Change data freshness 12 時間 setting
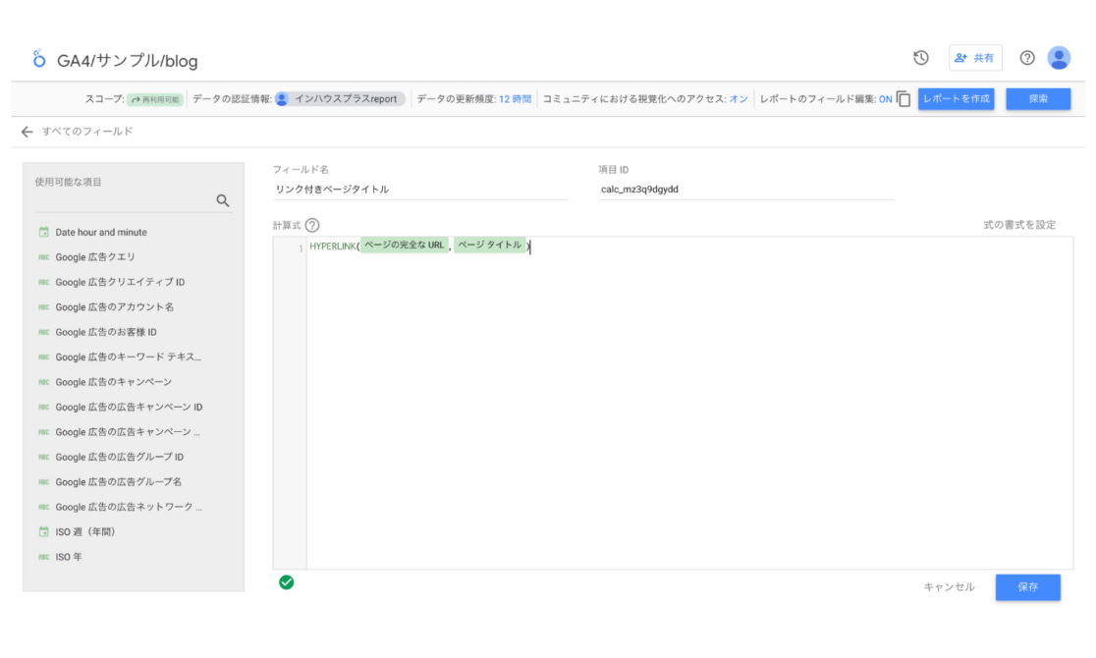Screen dimensions: 1096x658 tap(515, 99)
